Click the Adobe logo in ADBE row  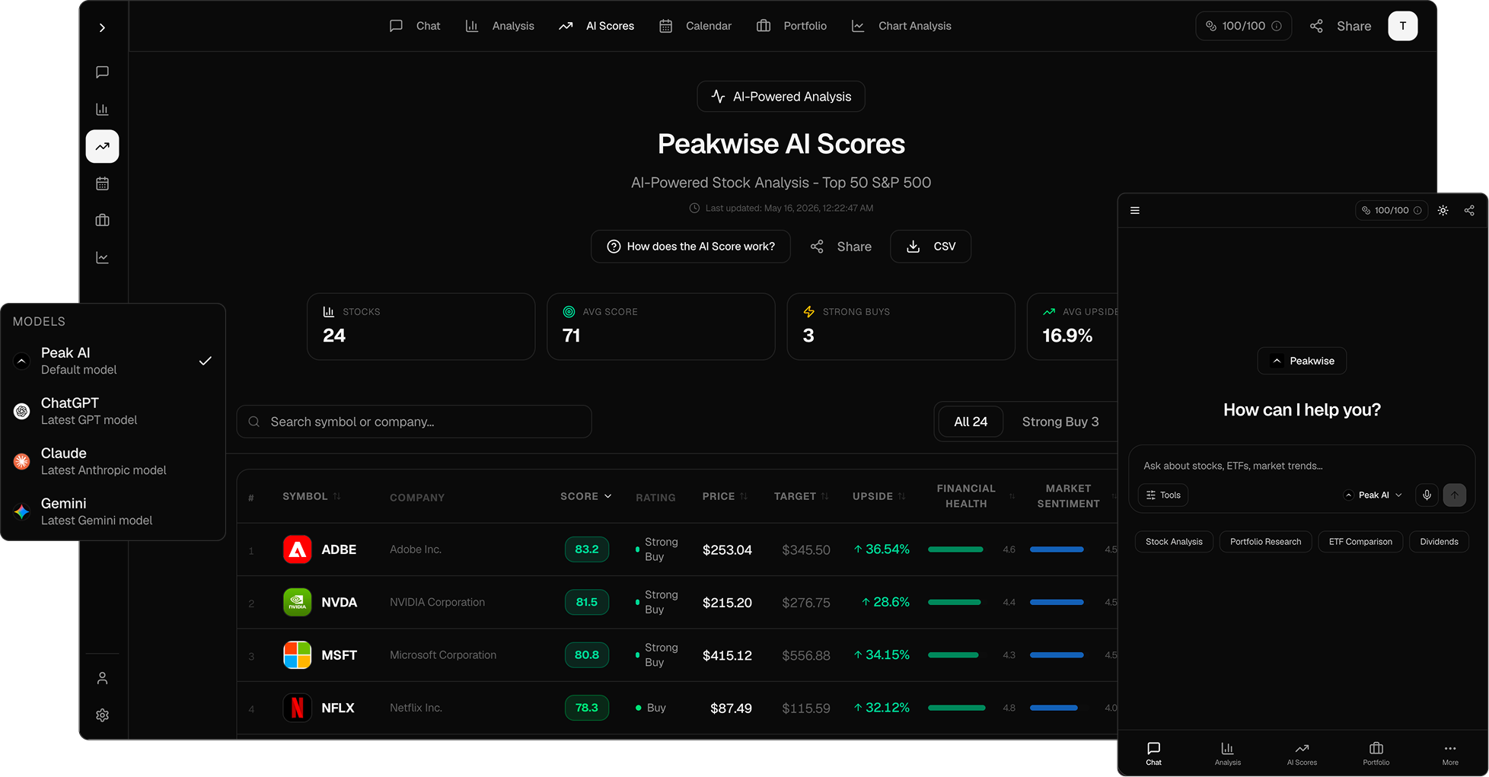(x=298, y=549)
